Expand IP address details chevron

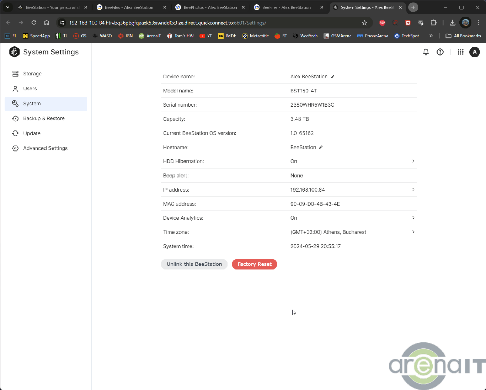pyautogui.click(x=413, y=189)
